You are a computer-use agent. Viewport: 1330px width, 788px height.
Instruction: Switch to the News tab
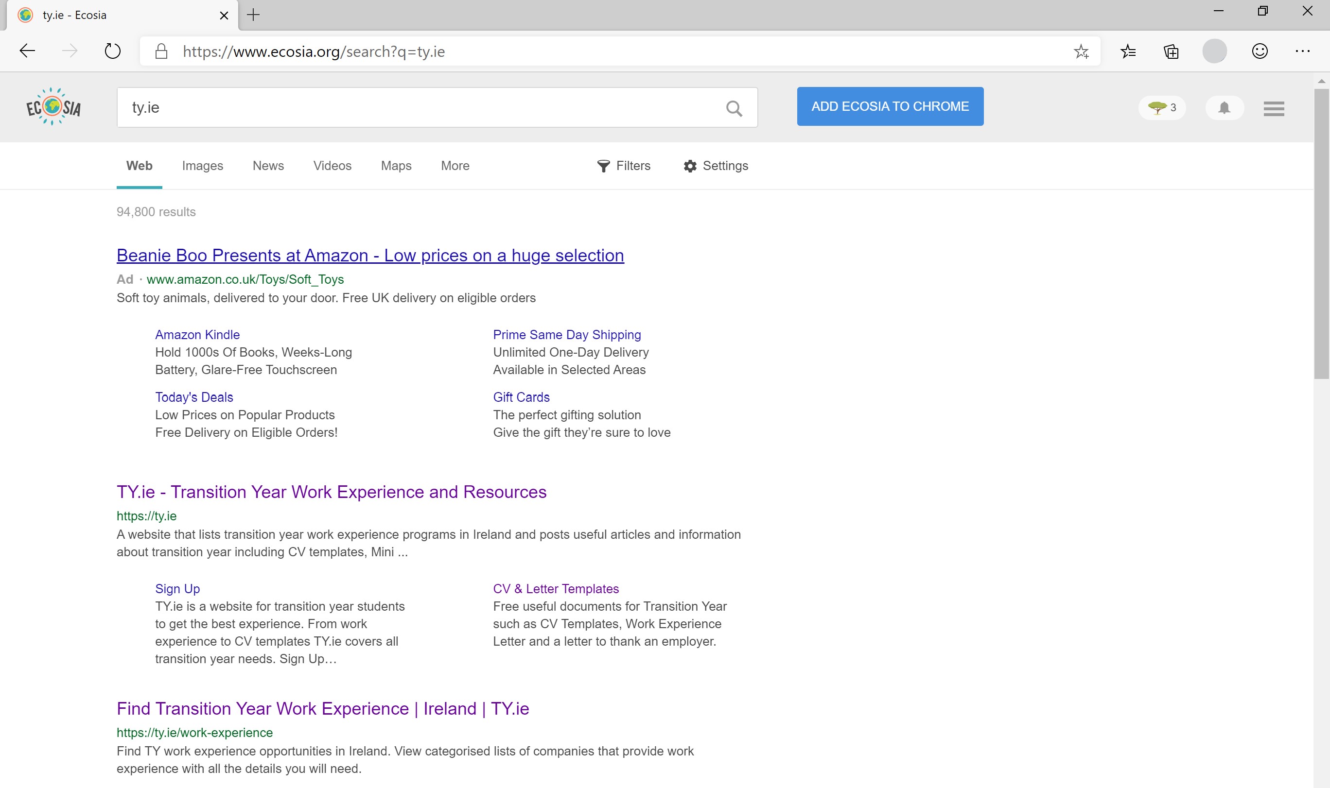click(268, 166)
